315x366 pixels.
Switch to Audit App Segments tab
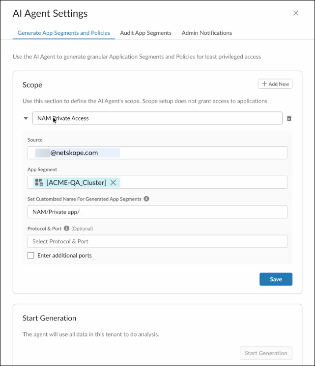tap(145, 33)
